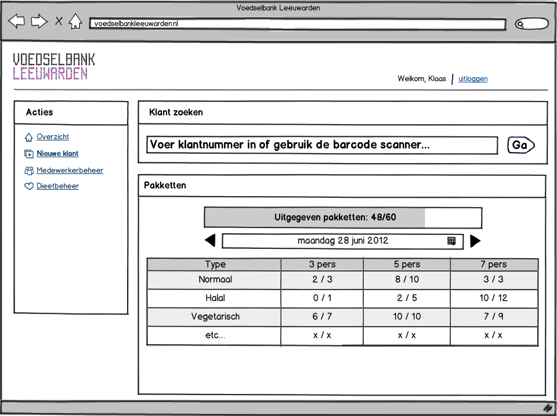Click the cell showing 0 / 1
Screen dimensions: 557x416
tap(322, 298)
